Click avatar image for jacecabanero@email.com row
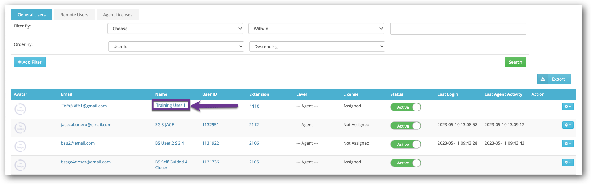The image size is (591, 184). pos(20,128)
